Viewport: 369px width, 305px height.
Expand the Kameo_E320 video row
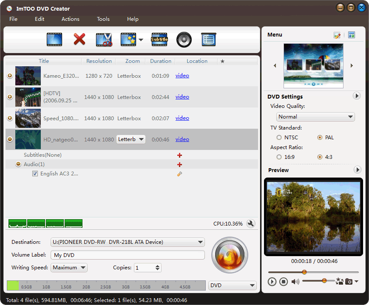(x=10, y=76)
